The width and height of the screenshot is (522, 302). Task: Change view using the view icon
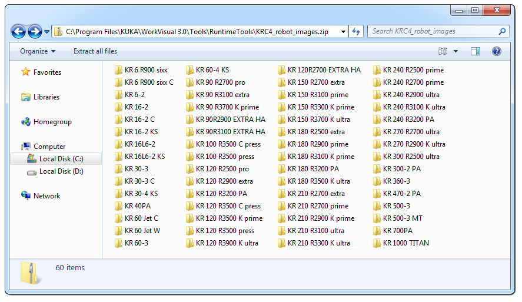pyautogui.click(x=443, y=51)
